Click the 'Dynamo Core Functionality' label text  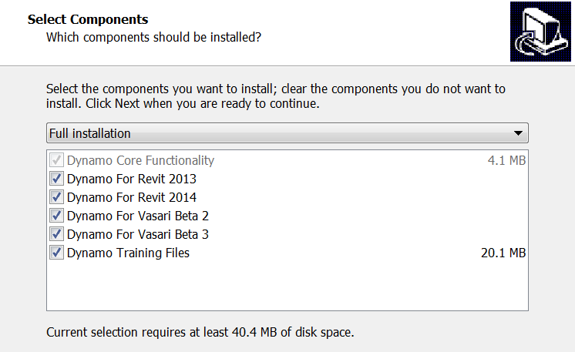140,161
